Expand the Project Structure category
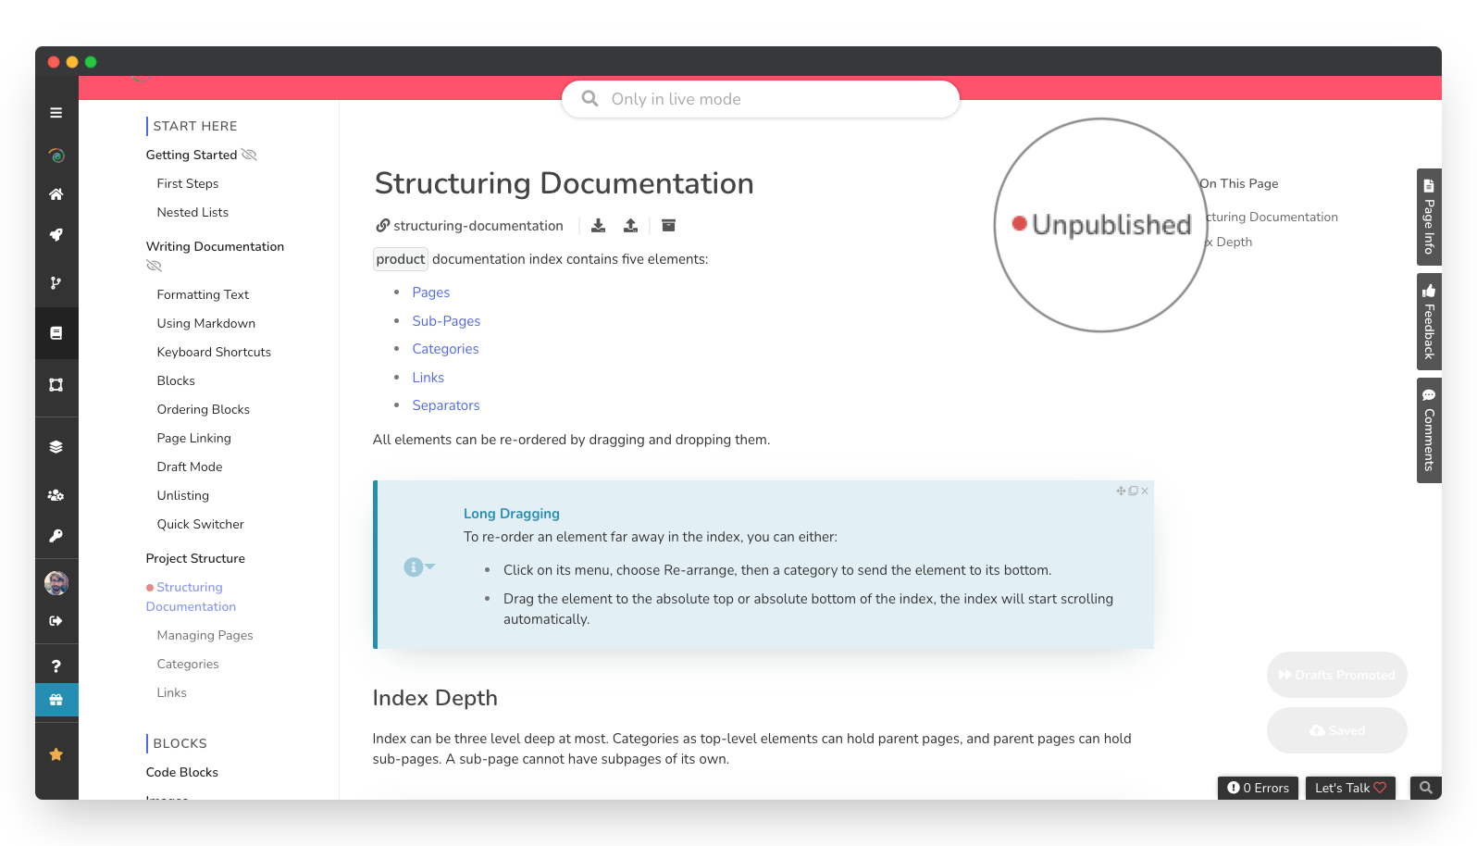 coord(195,558)
